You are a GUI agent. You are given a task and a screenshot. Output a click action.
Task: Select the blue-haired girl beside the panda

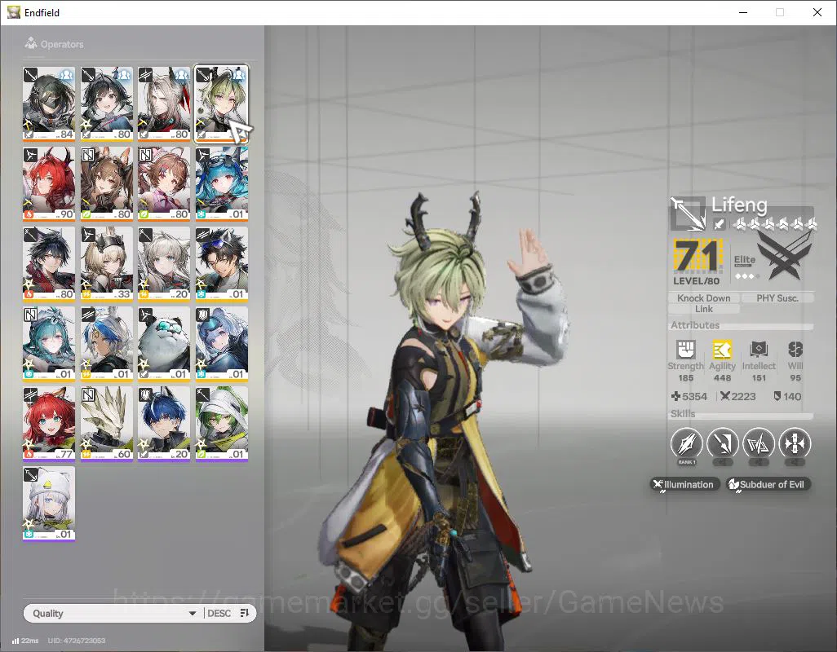(x=222, y=343)
